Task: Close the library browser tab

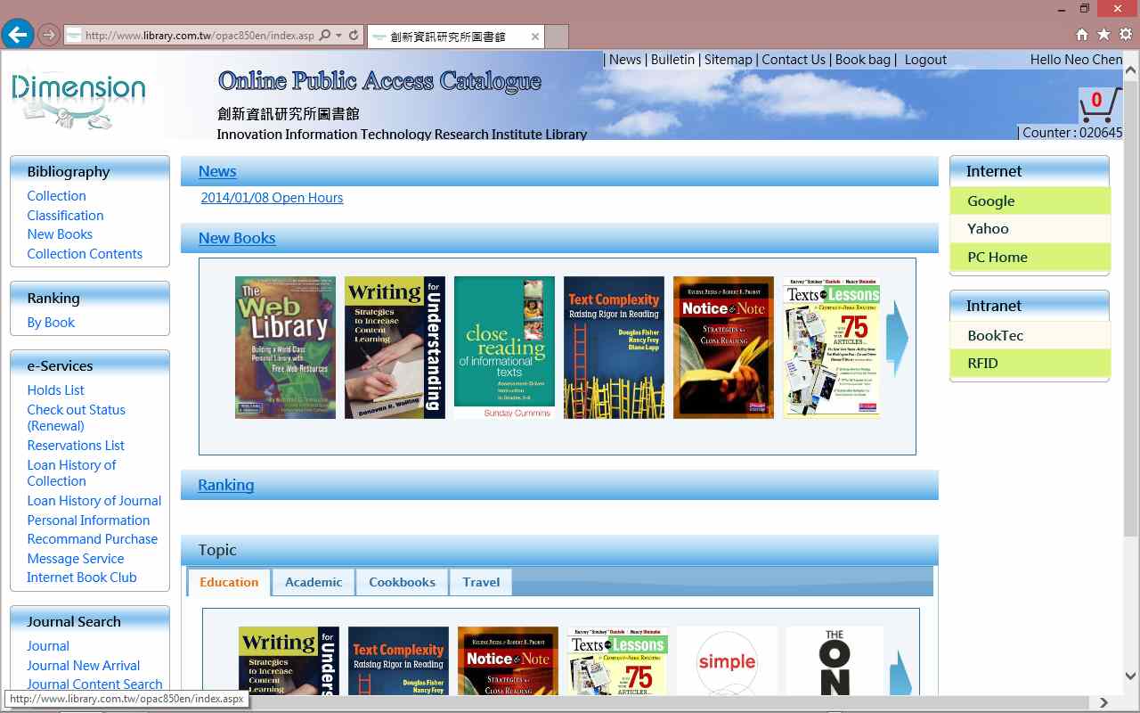Action: (x=535, y=37)
